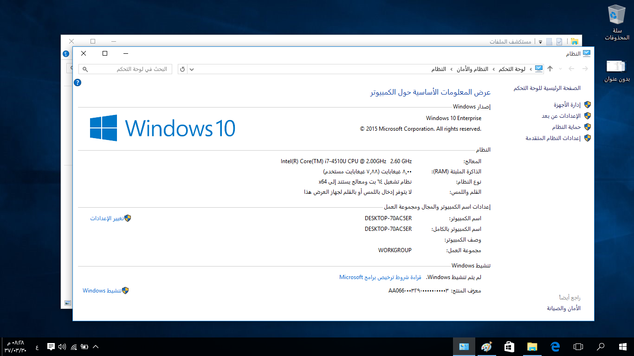Click the product ID starting with AA066

pos(419,291)
